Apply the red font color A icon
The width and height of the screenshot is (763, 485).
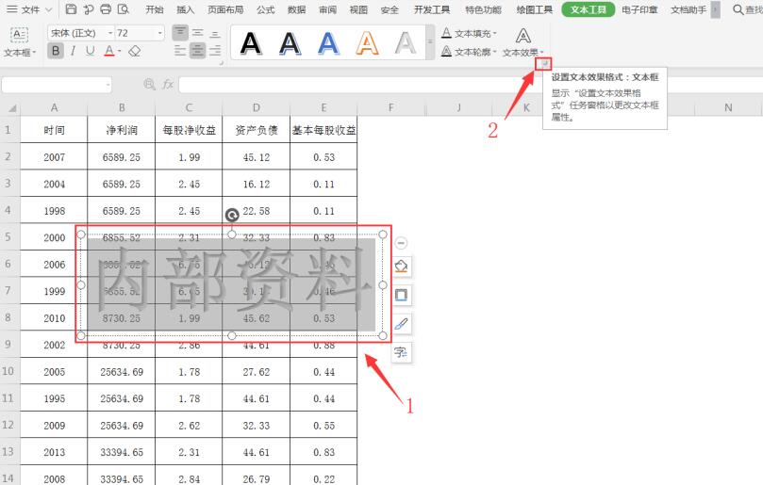click(109, 51)
